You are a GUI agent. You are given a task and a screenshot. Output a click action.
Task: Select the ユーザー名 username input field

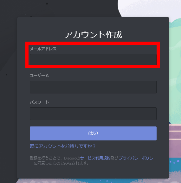click(x=93, y=87)
